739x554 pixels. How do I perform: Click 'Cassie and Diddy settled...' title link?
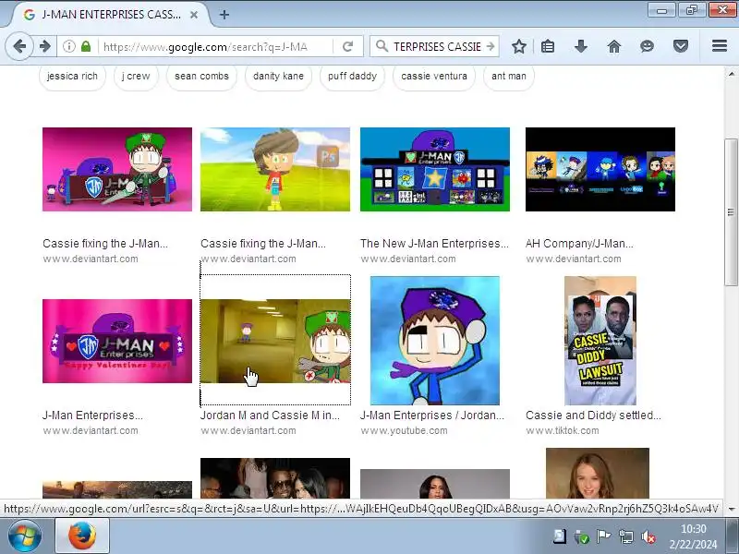593,415
